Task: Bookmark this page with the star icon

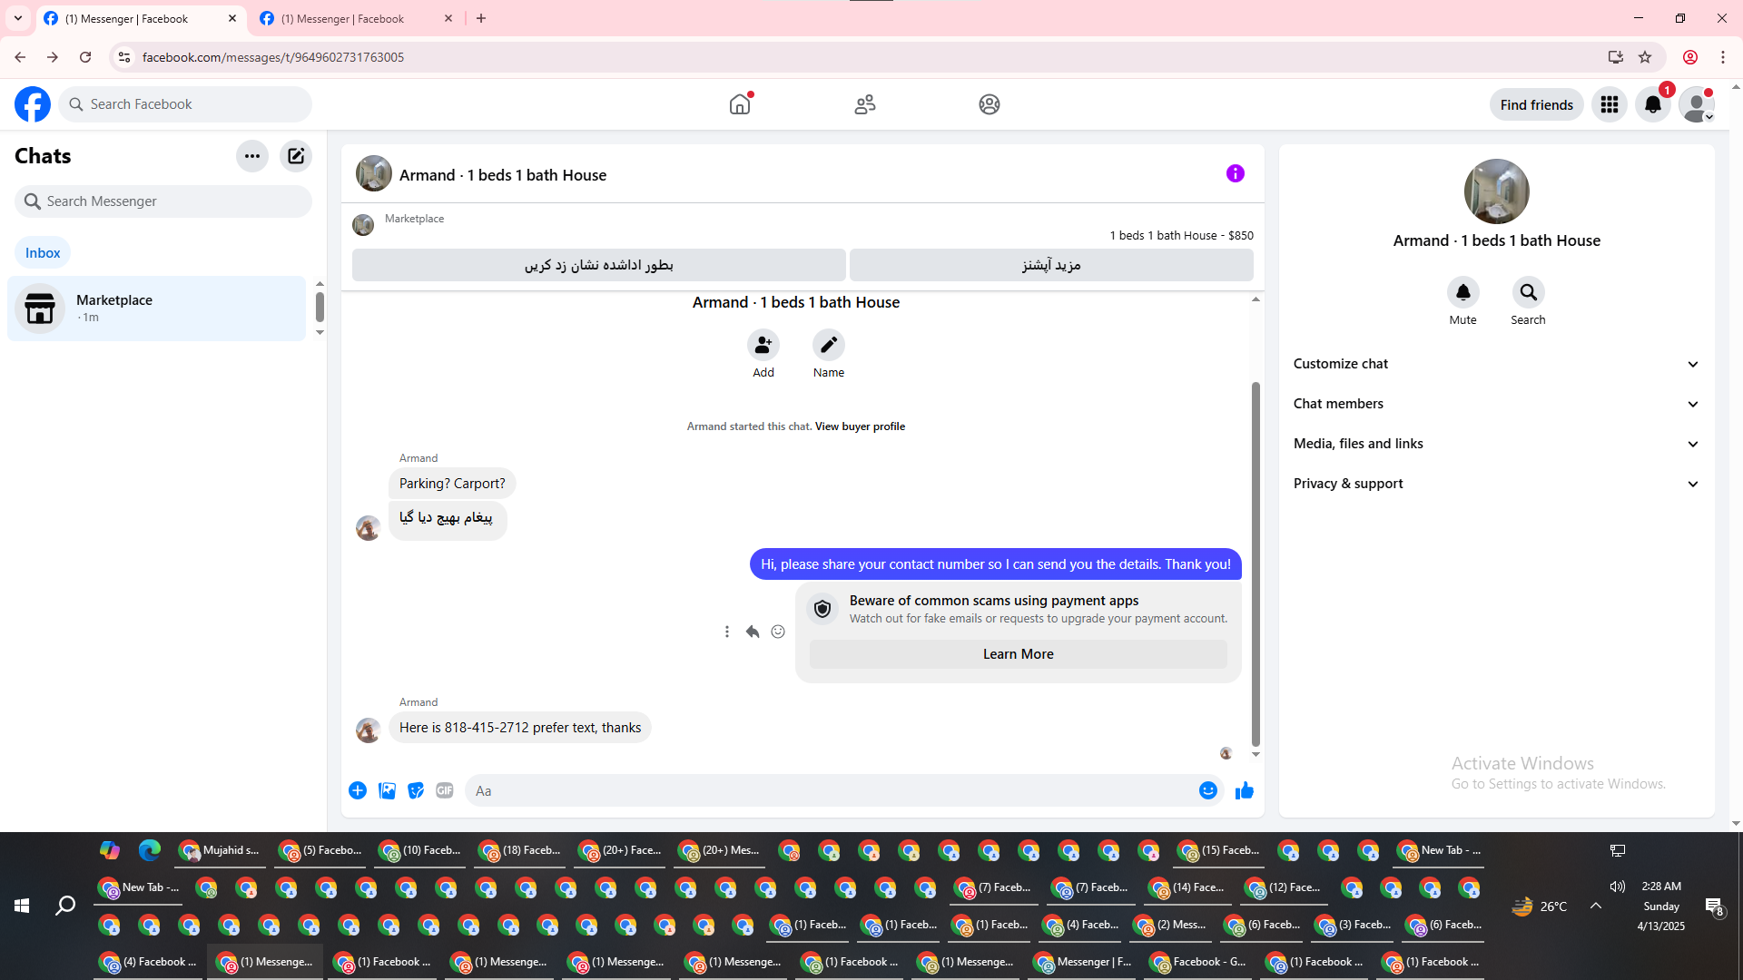Action: coord(1645,57)
